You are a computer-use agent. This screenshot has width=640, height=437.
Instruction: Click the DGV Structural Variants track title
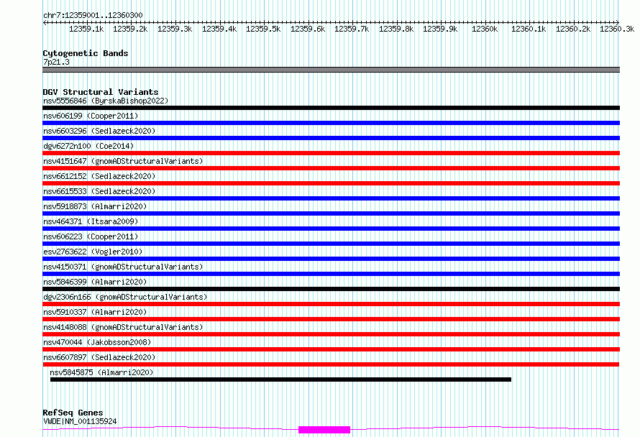(101, 92)
